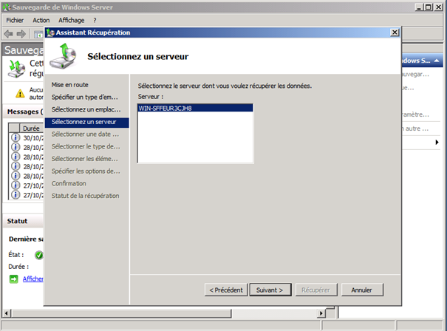Click the backup disk icon beside Cett text
The height and width of the screenshot is (331, 447).
pyautogui.click(x=16, y=69)
